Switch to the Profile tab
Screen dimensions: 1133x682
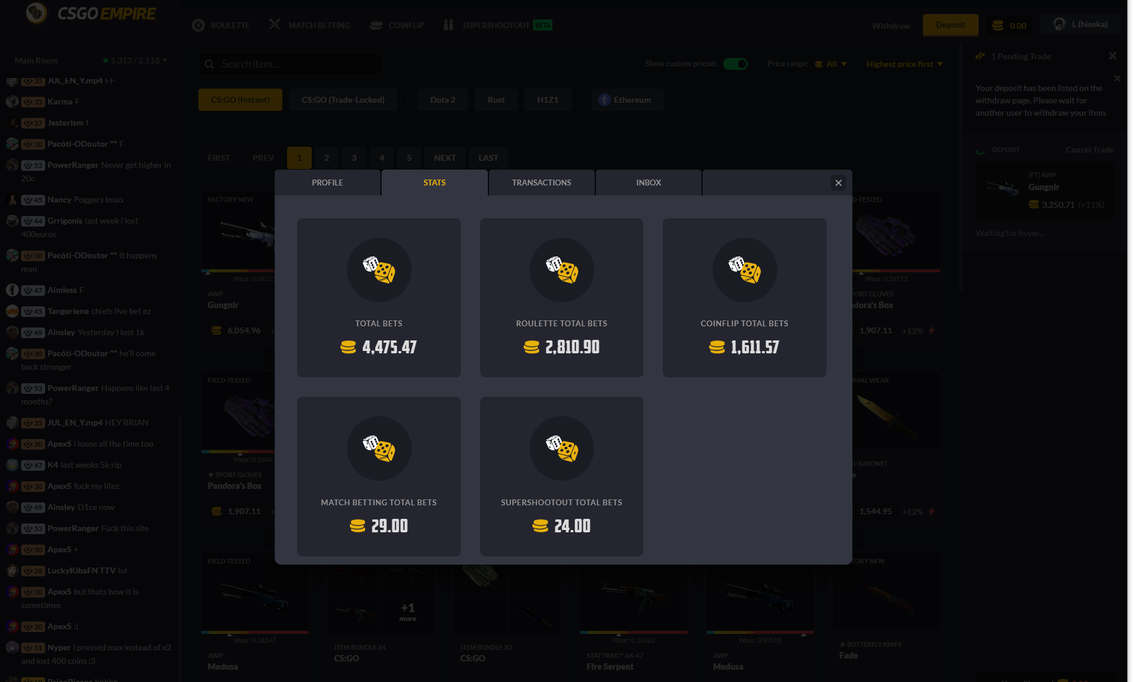(328, 183)
